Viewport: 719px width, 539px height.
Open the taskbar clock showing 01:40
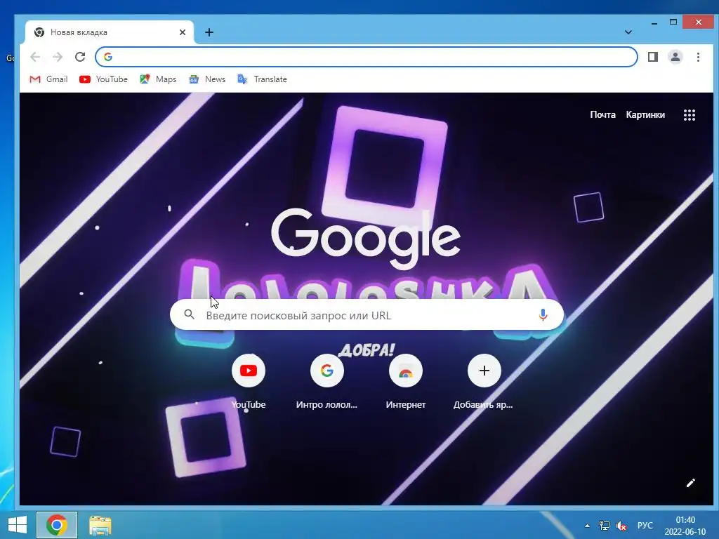(x=685, y=526)
